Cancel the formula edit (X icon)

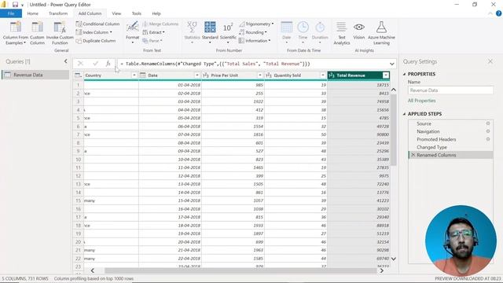pyautogui.click(x=80, y=64)
